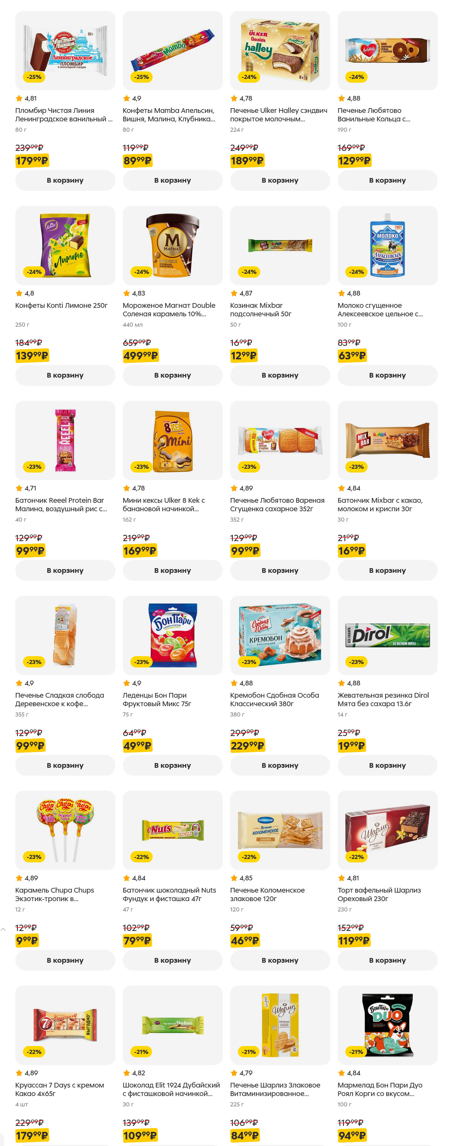Add Пломбир Чистая Линия to cart

tap(65, 180)
